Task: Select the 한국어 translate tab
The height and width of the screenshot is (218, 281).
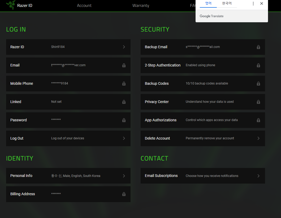Action: pos(227,3)
